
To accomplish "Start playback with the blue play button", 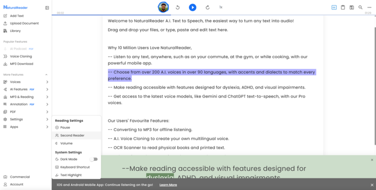I will (x=192, y=8).
